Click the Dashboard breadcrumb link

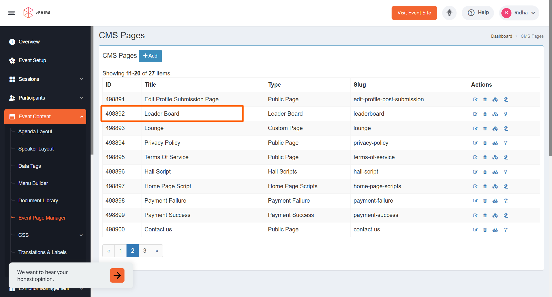click(501, 36)
